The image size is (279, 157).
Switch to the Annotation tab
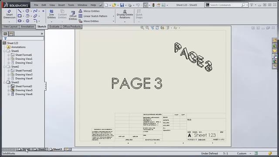(x=27, y=27)
